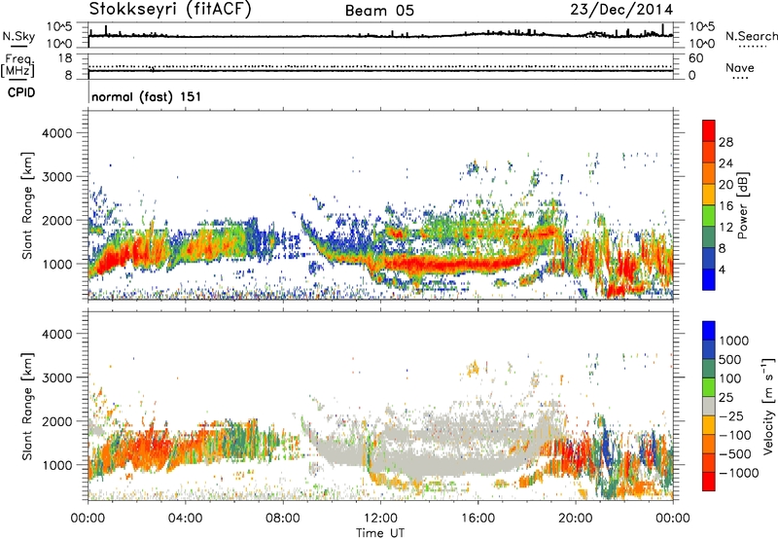Click the 'Freq. [MHz]' axis label
The height and width of the screenshot is (539, 778).
[18, 65]
